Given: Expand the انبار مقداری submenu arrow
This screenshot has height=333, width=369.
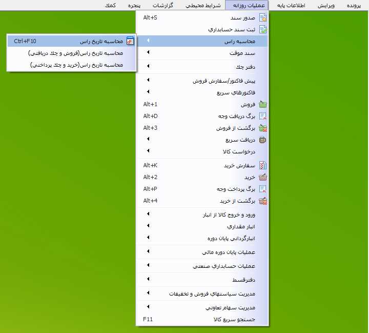Looking at the screenshot, I should [148, 225].
